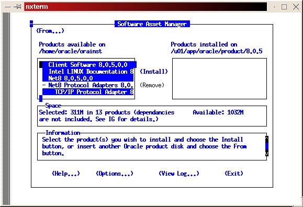
Task: Open (View Log...)
Action: (x=179, y=174)
